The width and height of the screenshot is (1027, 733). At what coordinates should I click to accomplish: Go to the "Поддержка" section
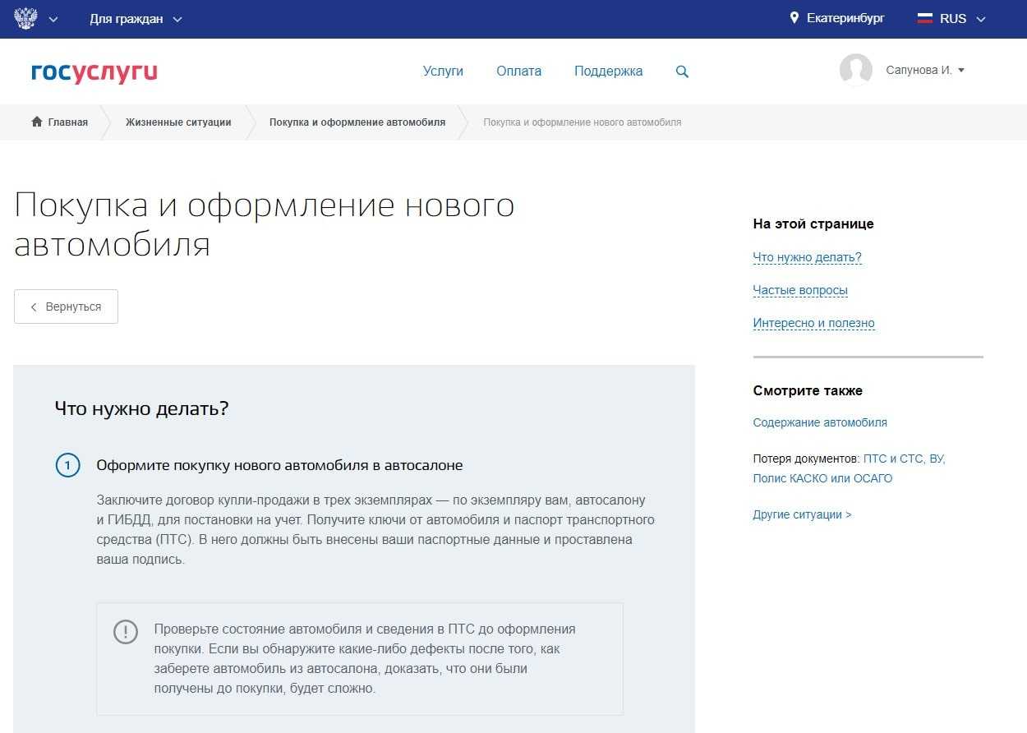tap(608, 71)
